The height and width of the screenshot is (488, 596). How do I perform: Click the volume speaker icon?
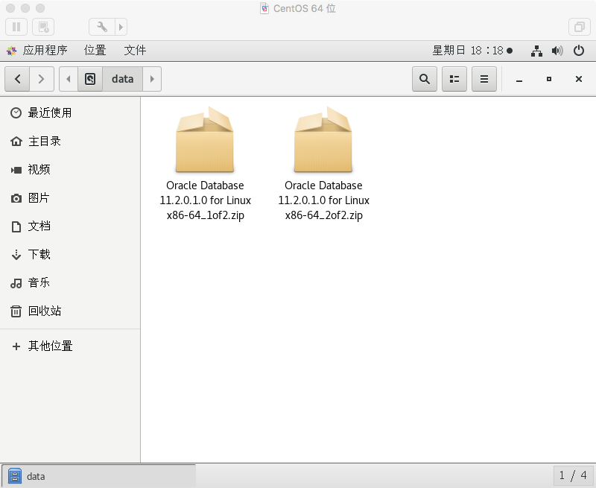(x=557, y=51)
